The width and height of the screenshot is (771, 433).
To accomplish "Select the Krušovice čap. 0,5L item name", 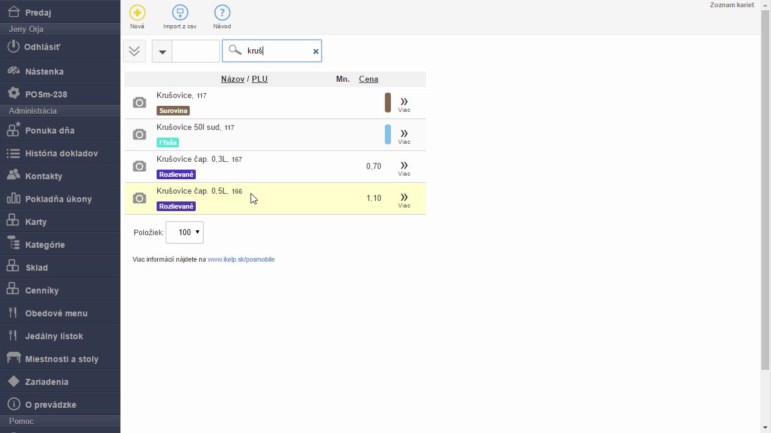I will point(199,191).
